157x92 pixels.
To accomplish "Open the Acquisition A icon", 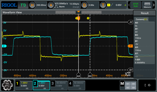I will tap(51, 5).
